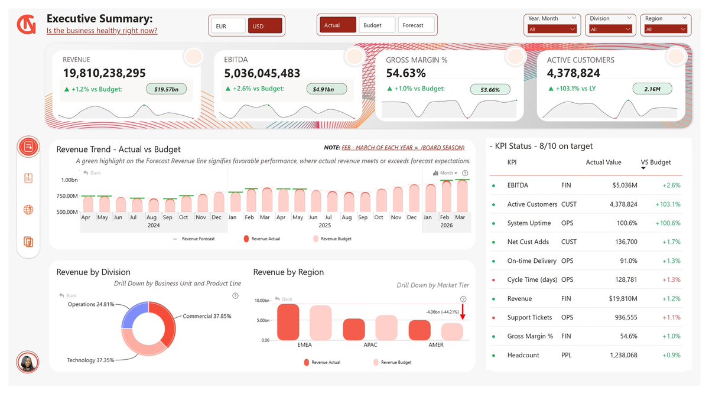This screenshot has width=709, height=394.
Task: Open help icon in Revenue by Division
Action: click(236, 296)
